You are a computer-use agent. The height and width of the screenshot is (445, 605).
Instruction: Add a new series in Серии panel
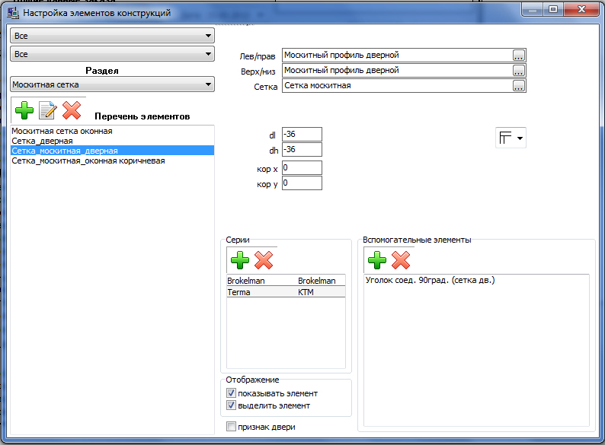click(x=240, y=260)
